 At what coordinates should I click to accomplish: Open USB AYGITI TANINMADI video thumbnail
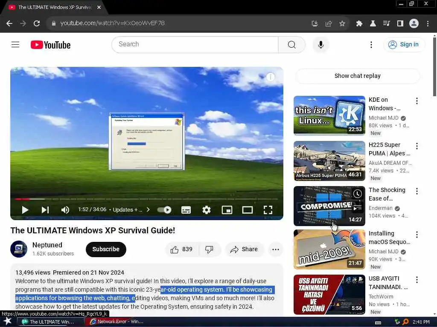(x=329, y=295)
